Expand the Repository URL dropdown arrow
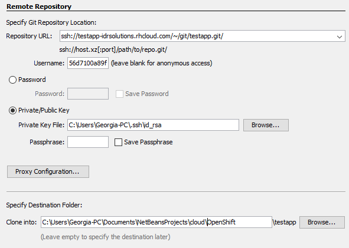The height and width of the screenshot is (248, 349). (339, 37)
